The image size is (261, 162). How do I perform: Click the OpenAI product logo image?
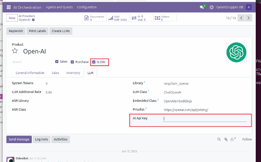point(236,52)
